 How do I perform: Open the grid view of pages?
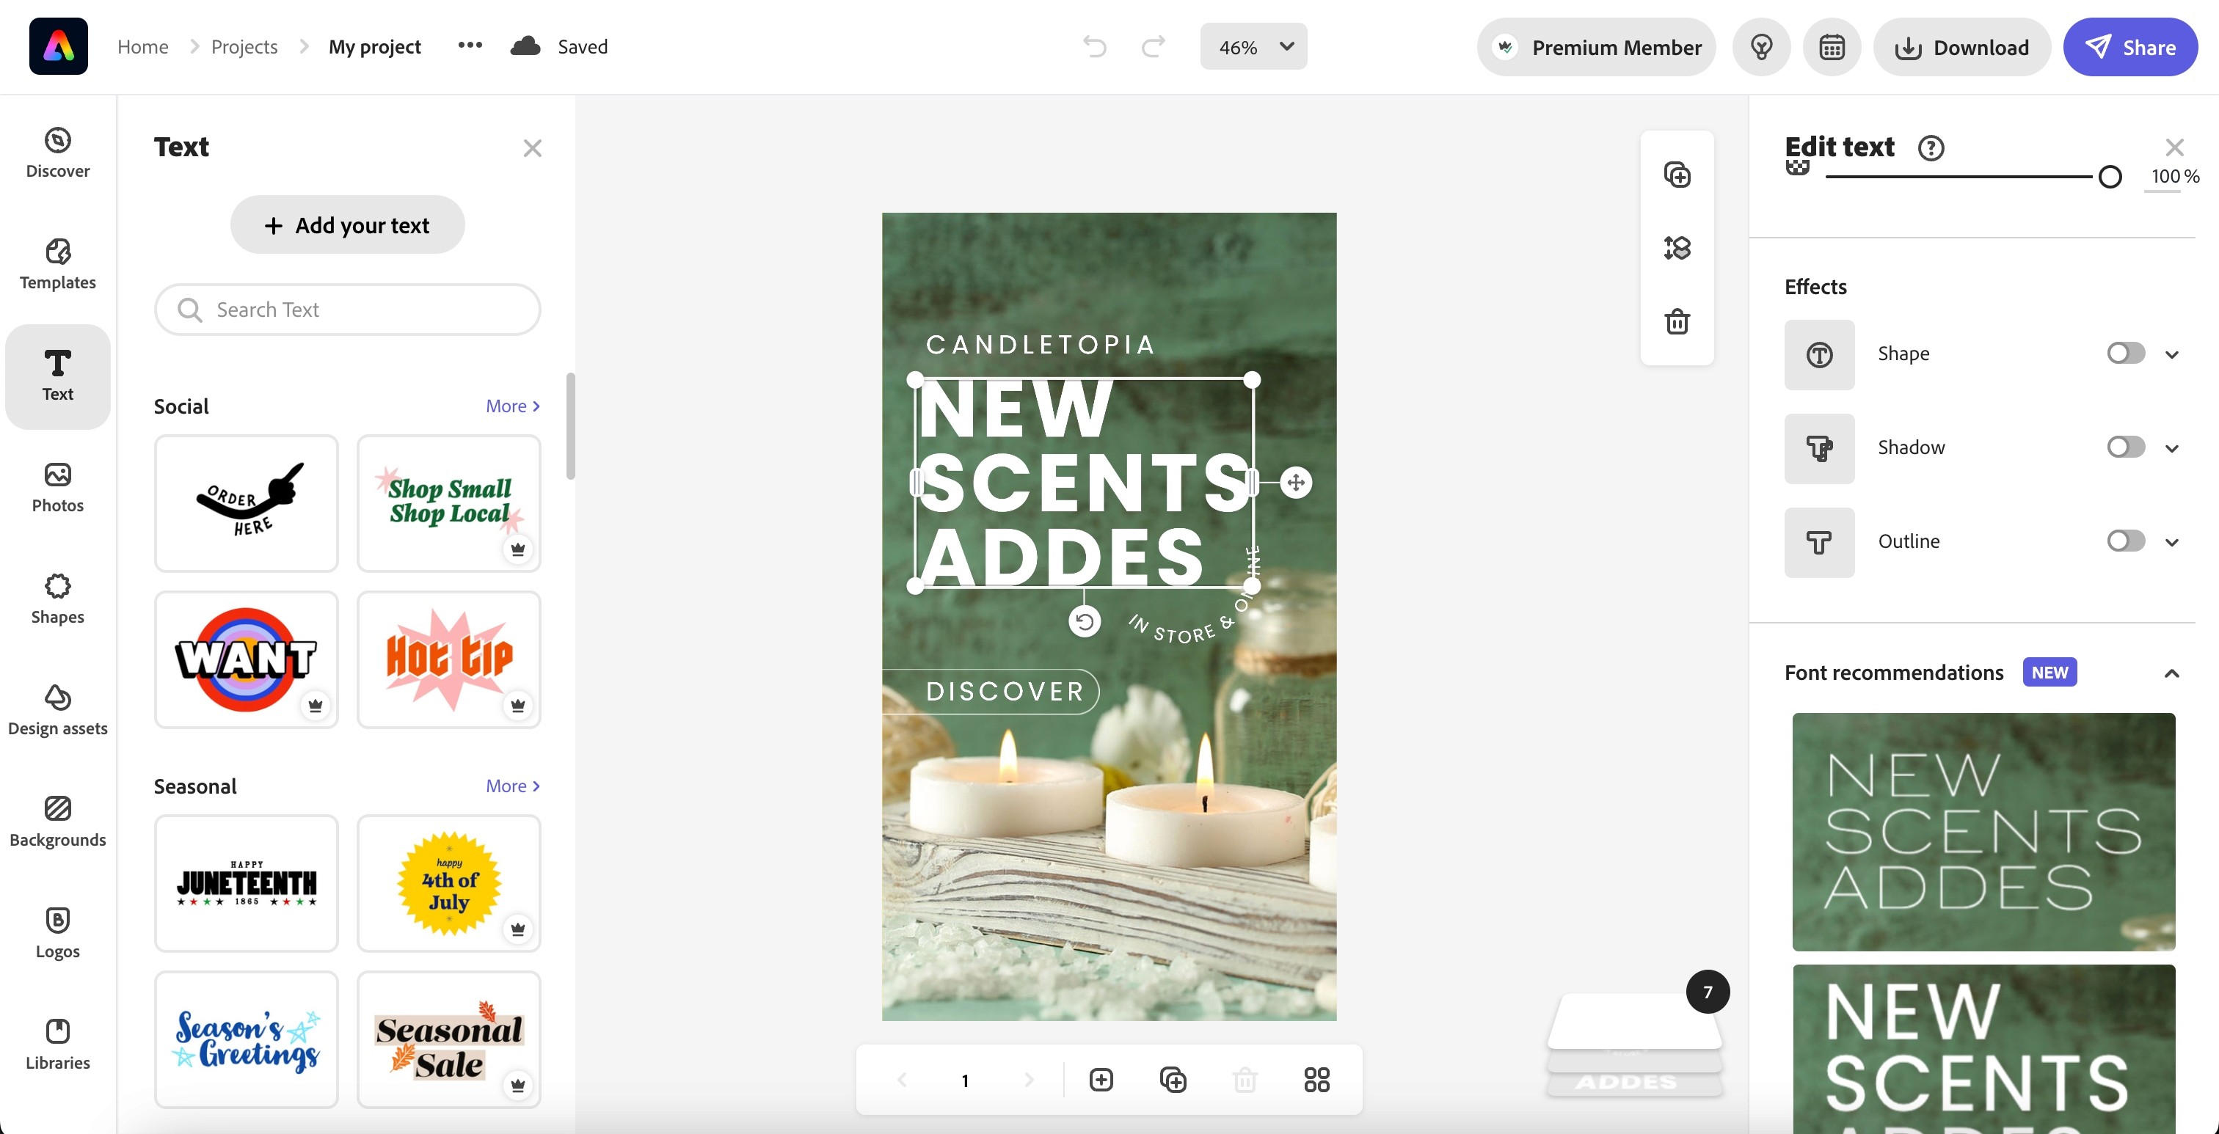click(x=1316, y=1080)
